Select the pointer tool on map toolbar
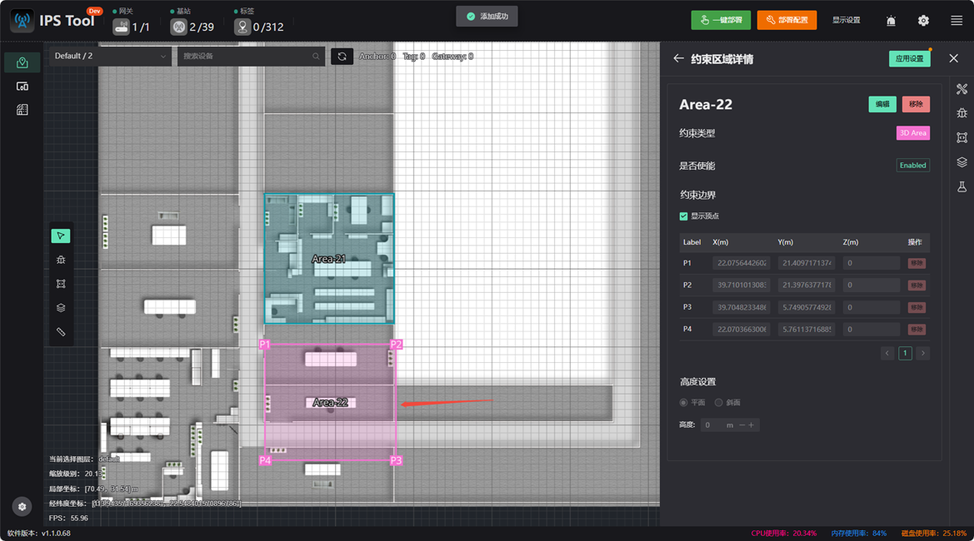The height and width of the screenshot is (541, 974). tap(61, 236)
